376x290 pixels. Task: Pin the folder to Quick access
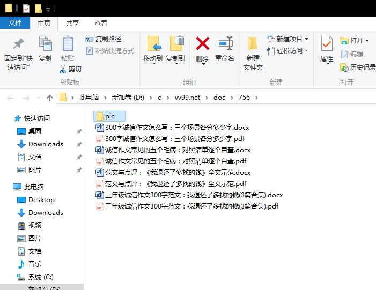click(x=18, y=54)
